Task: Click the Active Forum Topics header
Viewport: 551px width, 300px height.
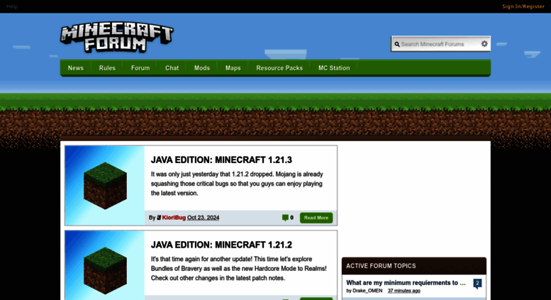Action: coord(414,266)
